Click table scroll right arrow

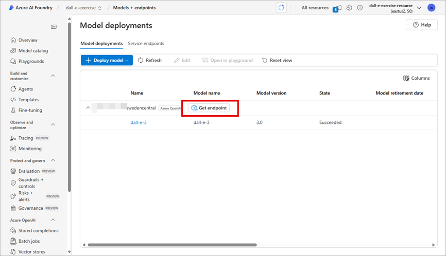point(433,245)
